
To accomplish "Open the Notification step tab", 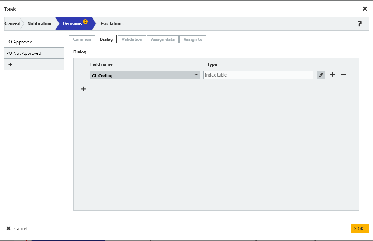I will pos(39,24).
